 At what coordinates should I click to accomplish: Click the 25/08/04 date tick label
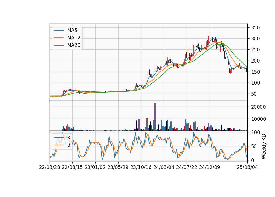(247, 167)
